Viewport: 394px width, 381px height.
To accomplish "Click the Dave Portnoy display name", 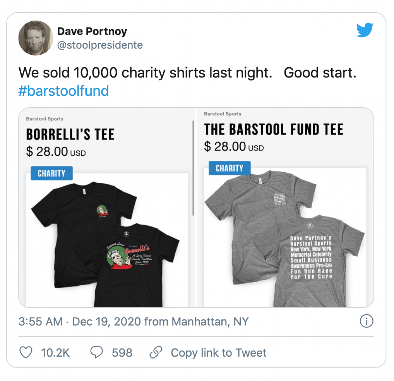I will [x=92, y=31].
